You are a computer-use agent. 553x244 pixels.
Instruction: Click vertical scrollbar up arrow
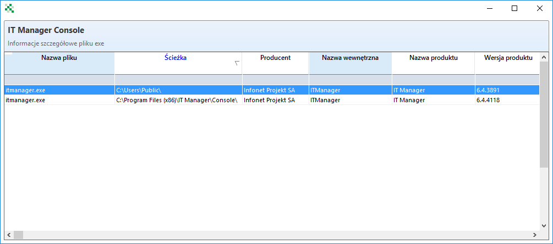[544, 57]
